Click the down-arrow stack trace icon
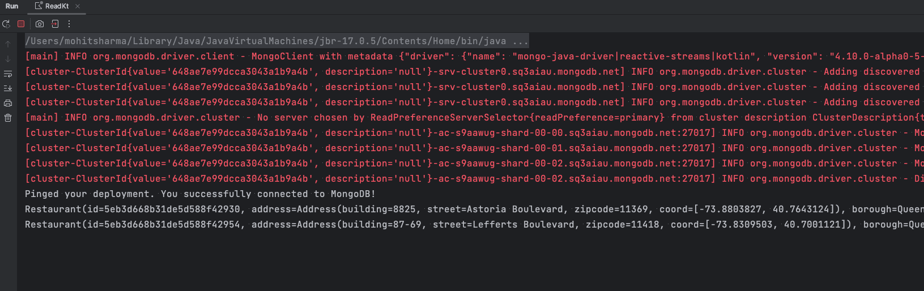This screenshot has height=291, width=924. click(8, 59)
